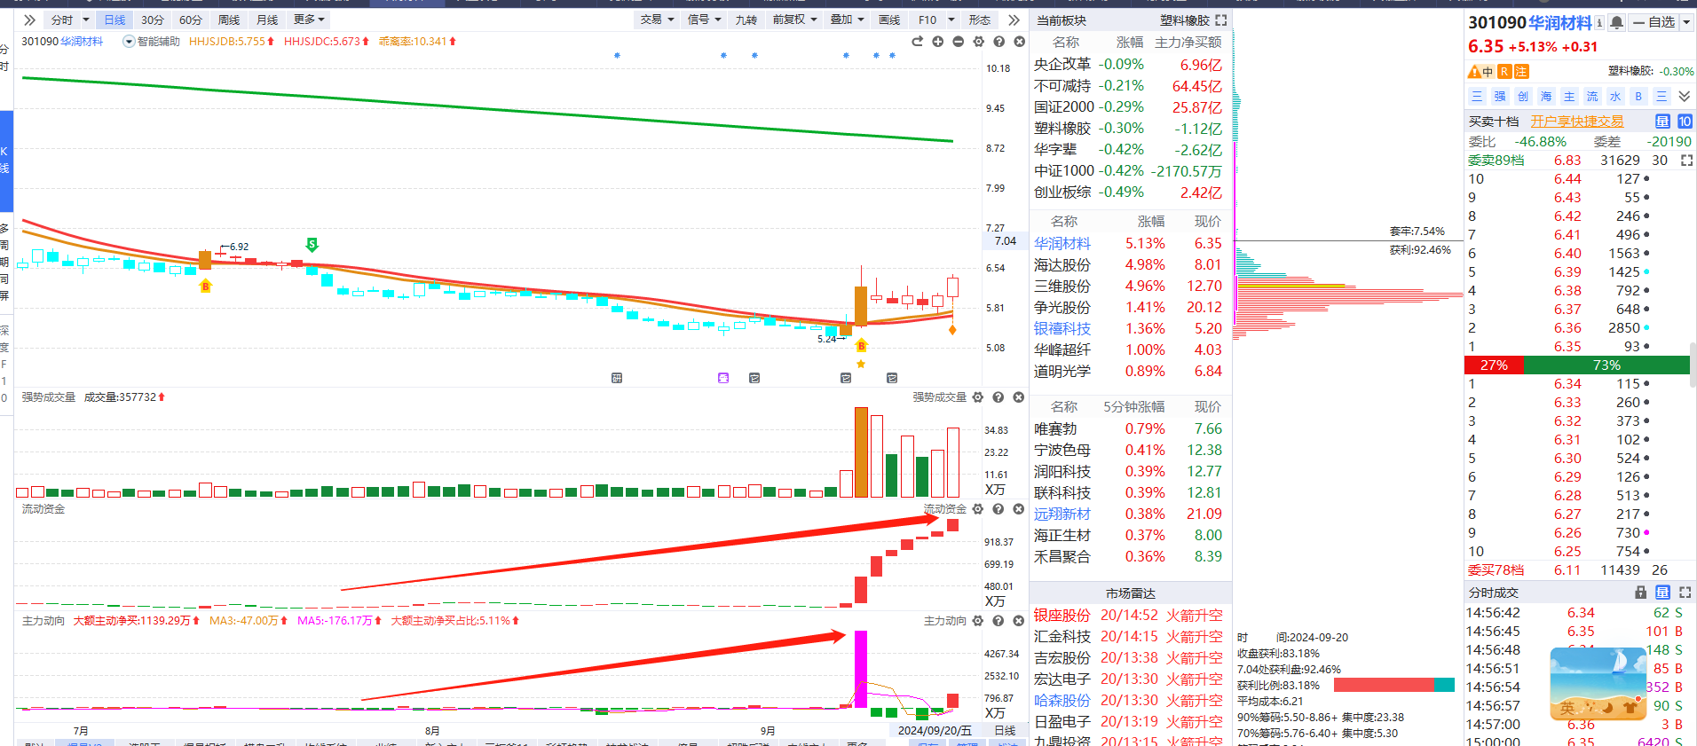Open F10 company information

[927, 20]
